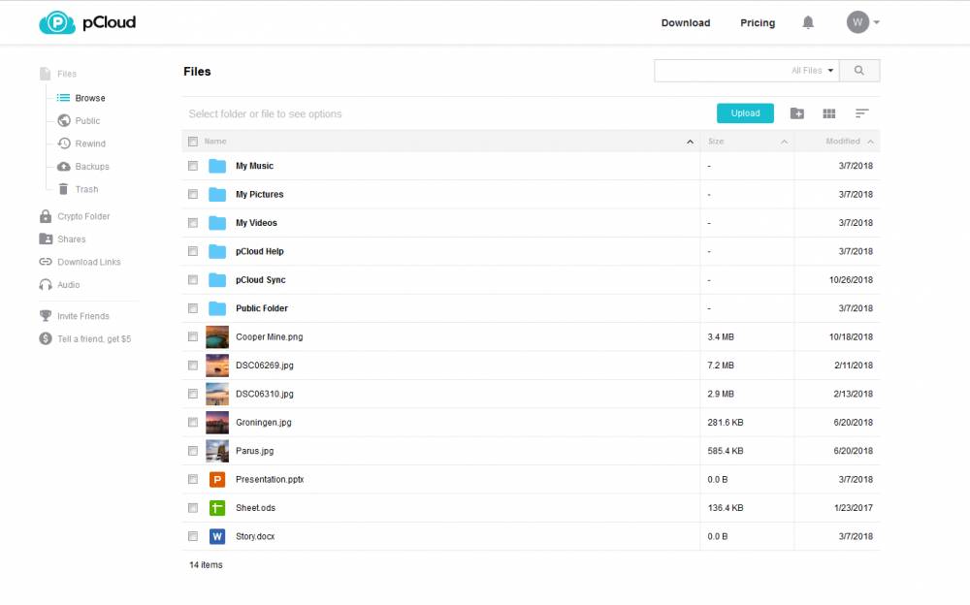
Task: Open the All Files search filter dropdown
Action: coord(813,71)
